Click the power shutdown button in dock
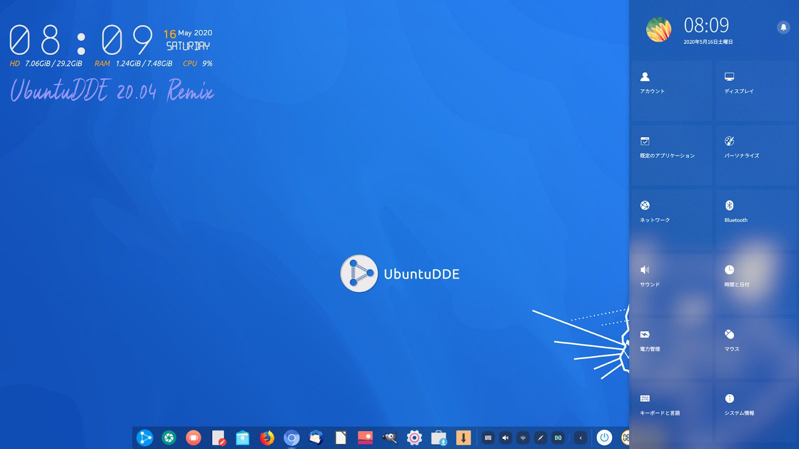The width and height of the screenshot is (799, 449). coord(604,438)
